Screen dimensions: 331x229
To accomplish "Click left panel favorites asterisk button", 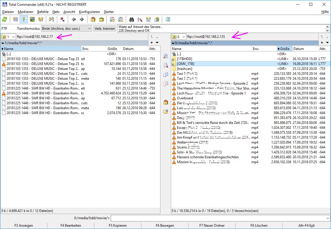I will point(152,43).
